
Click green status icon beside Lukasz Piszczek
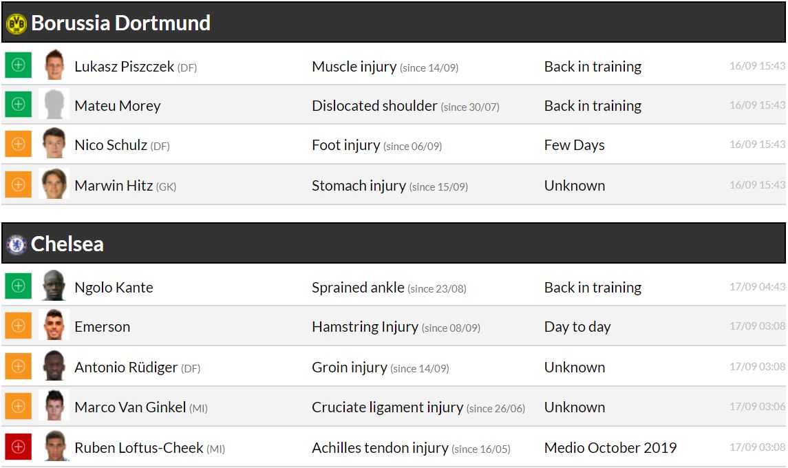click(x=19, y=66)
